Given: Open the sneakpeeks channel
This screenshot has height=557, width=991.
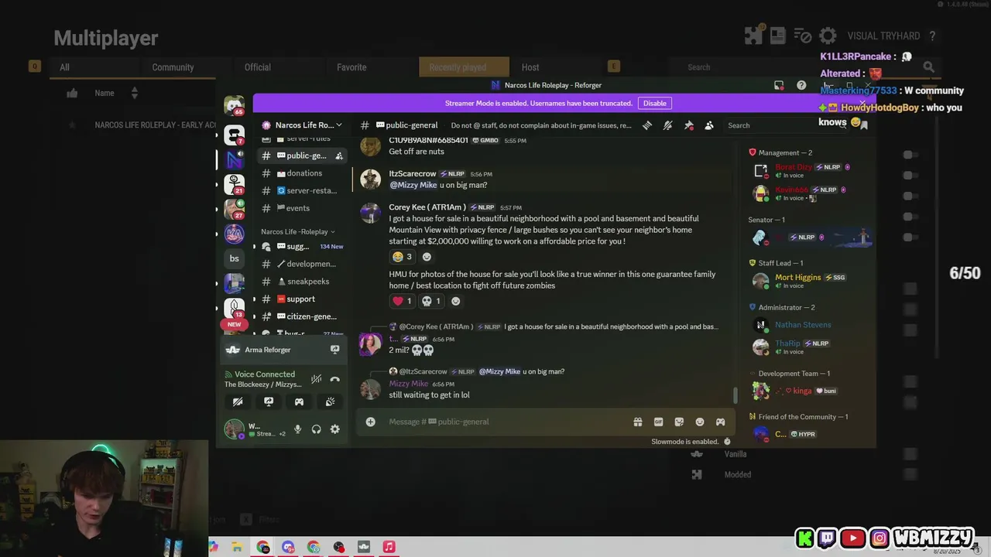Looking at the screenshot, I should click(x=302, y=282).
